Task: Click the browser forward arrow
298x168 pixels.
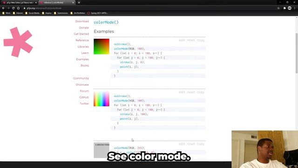Action: point(8,8)
